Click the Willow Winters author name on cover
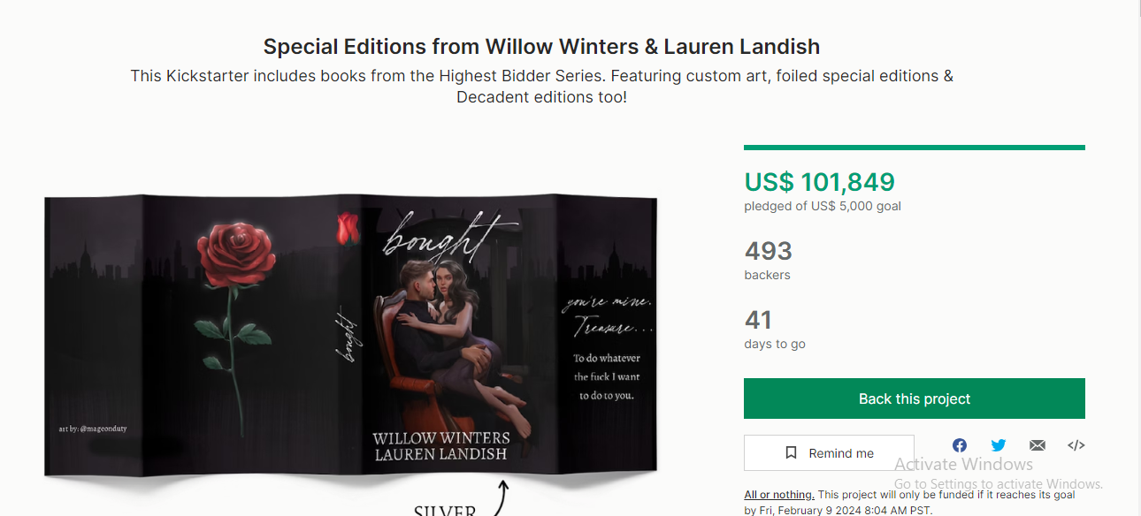The width and height of the screenshot is (1141, 516). [x=441, y=438]
